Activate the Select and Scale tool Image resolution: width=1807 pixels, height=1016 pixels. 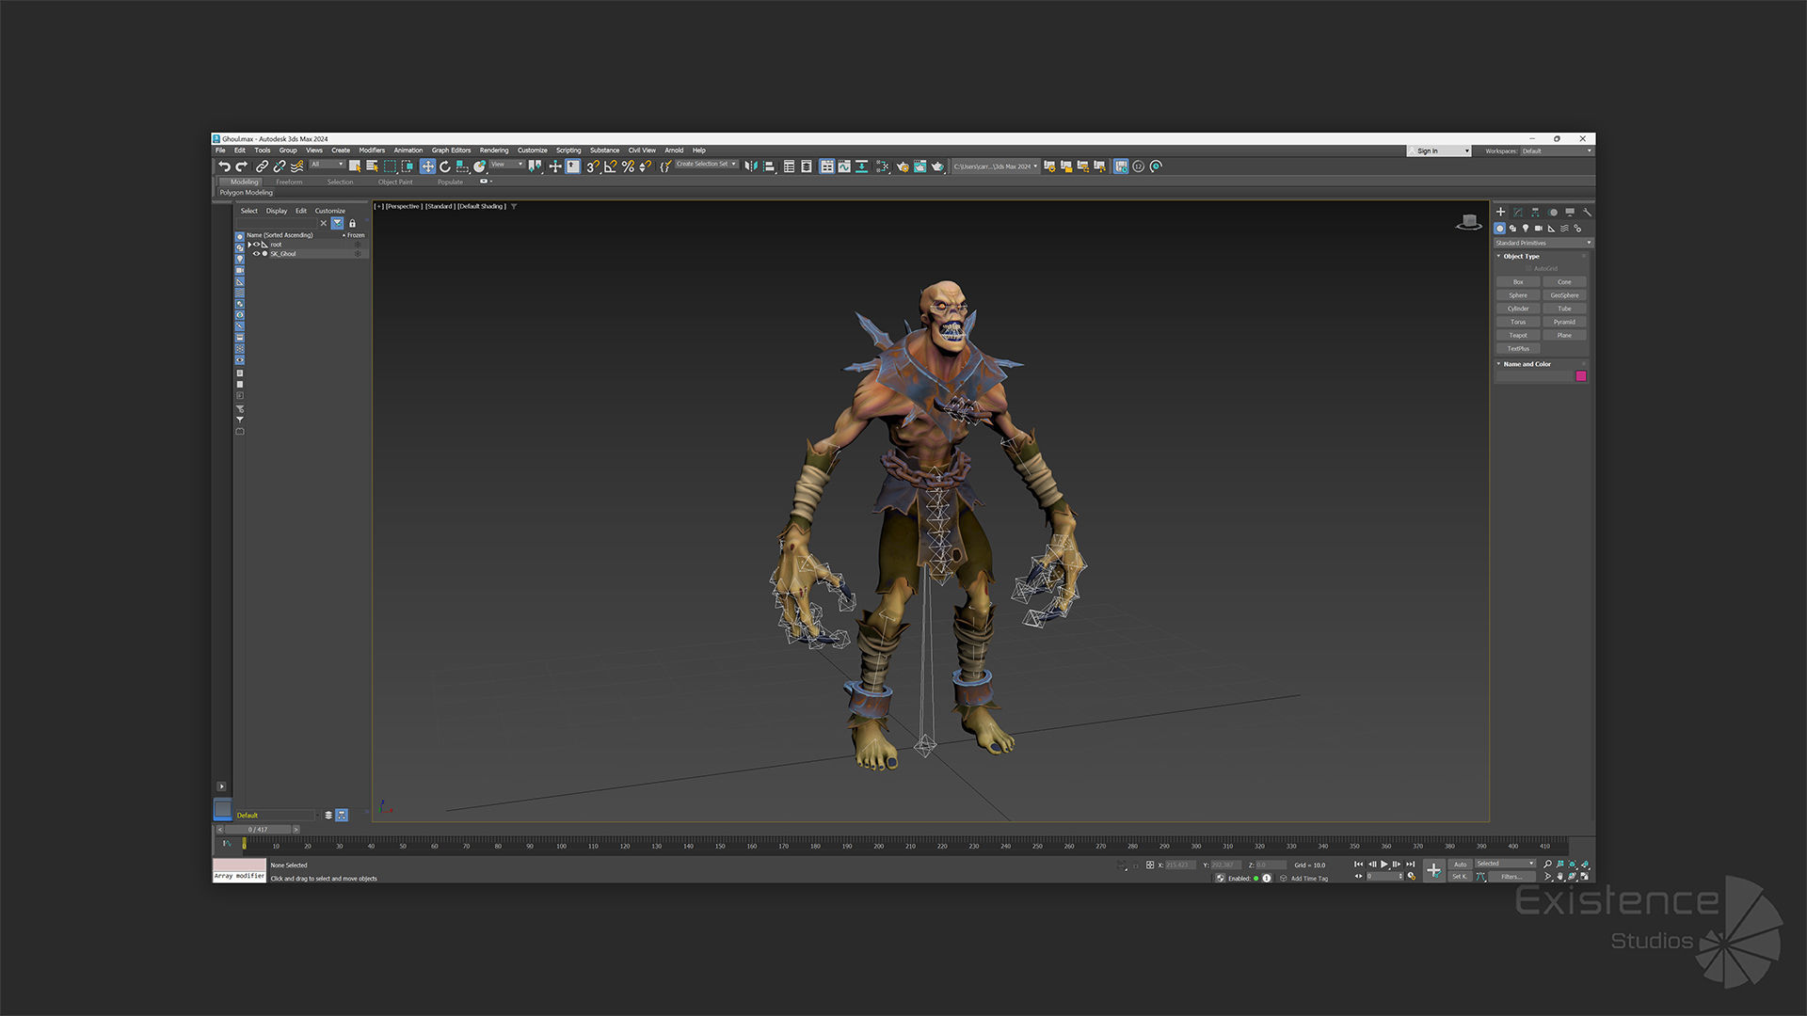pos(462,167)
